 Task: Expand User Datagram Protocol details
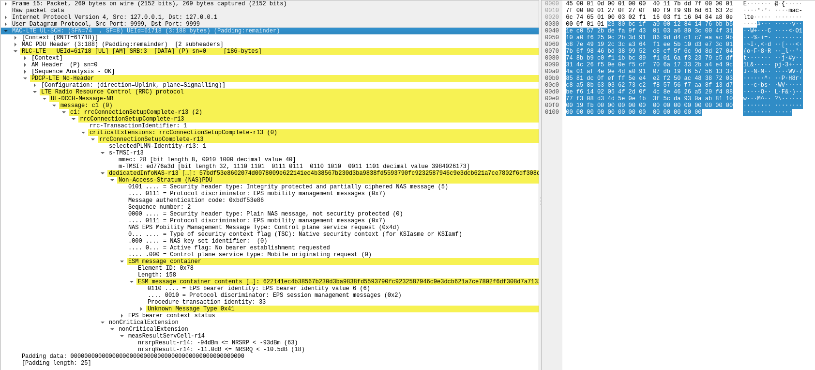click(6, 24)
